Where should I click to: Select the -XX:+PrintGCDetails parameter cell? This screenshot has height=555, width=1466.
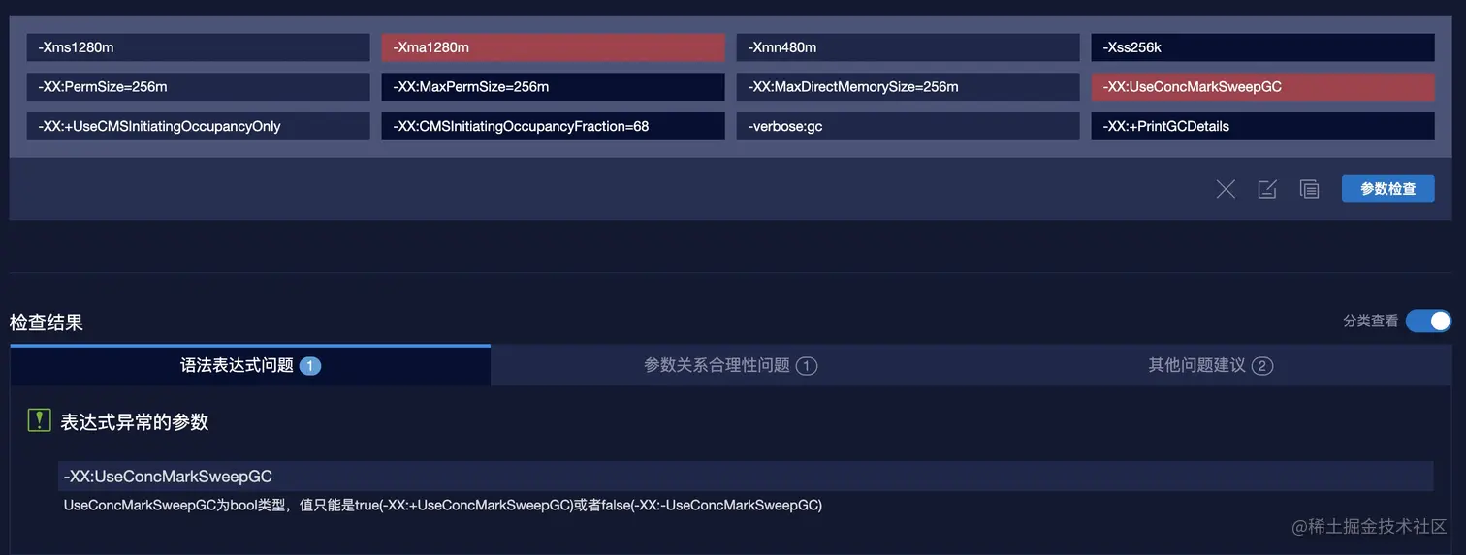point(1262,126)
